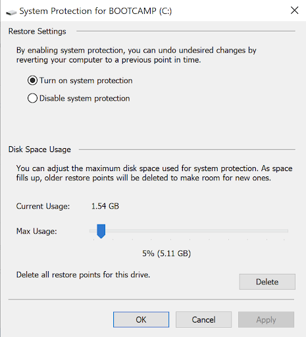Click the '5% (5.11 GB)' usage readout
Screen dimensions: 306x337
tap(166, 253)
